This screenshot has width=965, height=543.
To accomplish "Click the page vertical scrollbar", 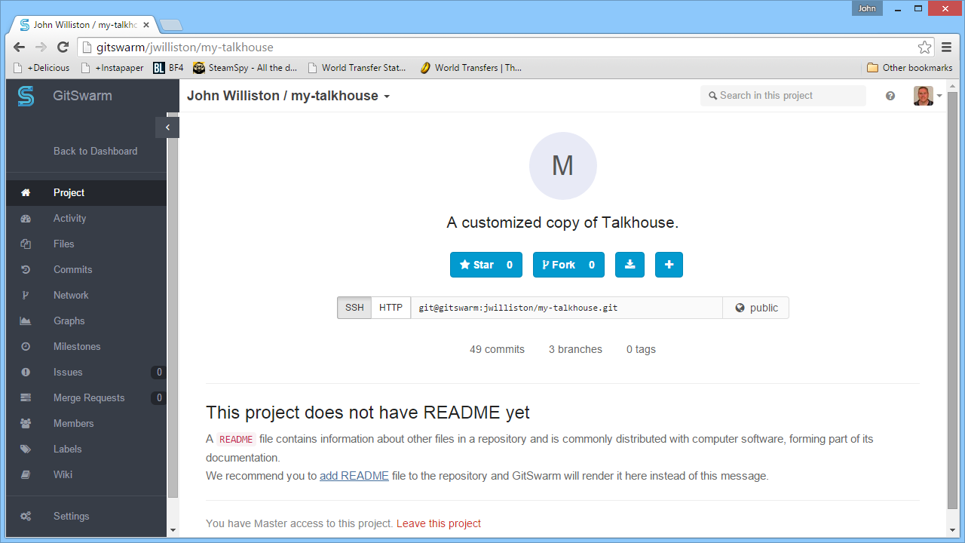I will (x=952, y=302).
